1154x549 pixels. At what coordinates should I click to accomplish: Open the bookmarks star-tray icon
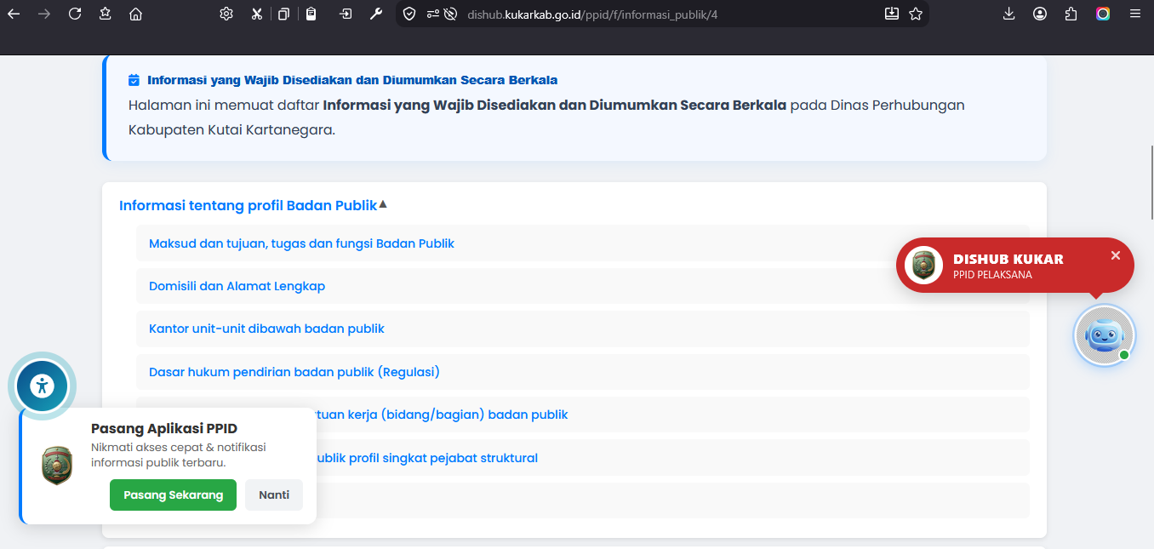(x=105, y=14)
